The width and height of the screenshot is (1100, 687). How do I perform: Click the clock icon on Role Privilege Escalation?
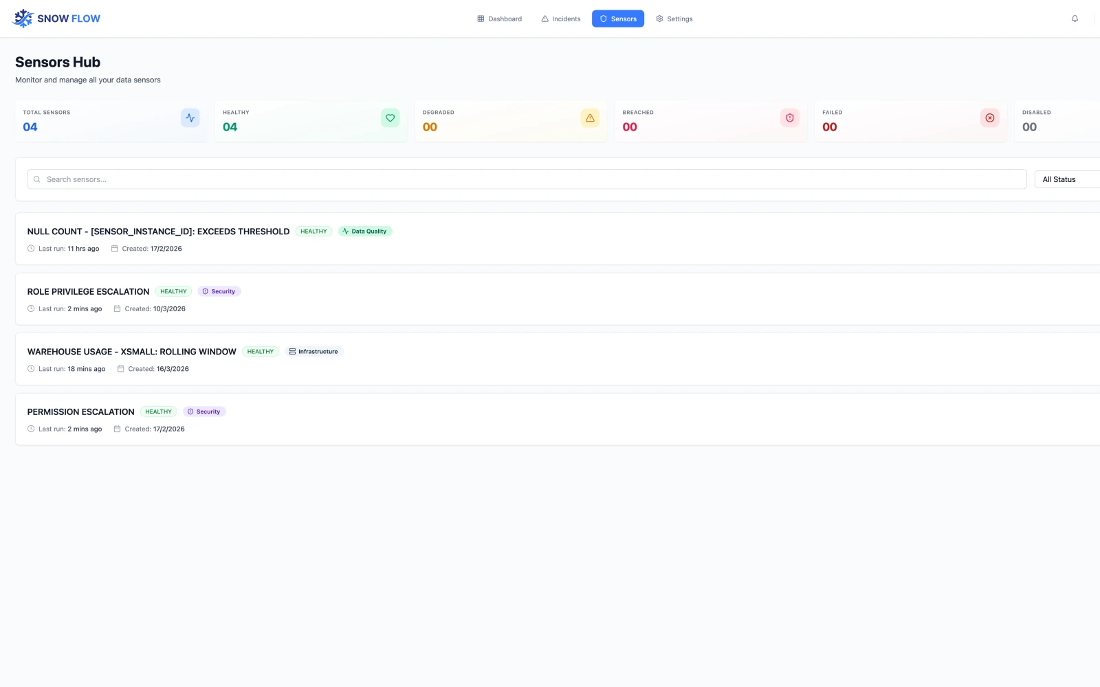click(x=31, y=308)
